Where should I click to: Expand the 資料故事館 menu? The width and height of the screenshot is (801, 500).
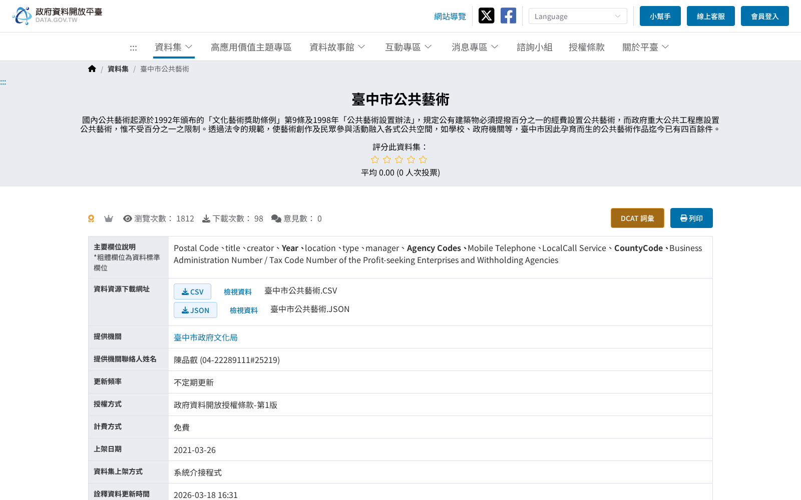(x=337, y=47)
